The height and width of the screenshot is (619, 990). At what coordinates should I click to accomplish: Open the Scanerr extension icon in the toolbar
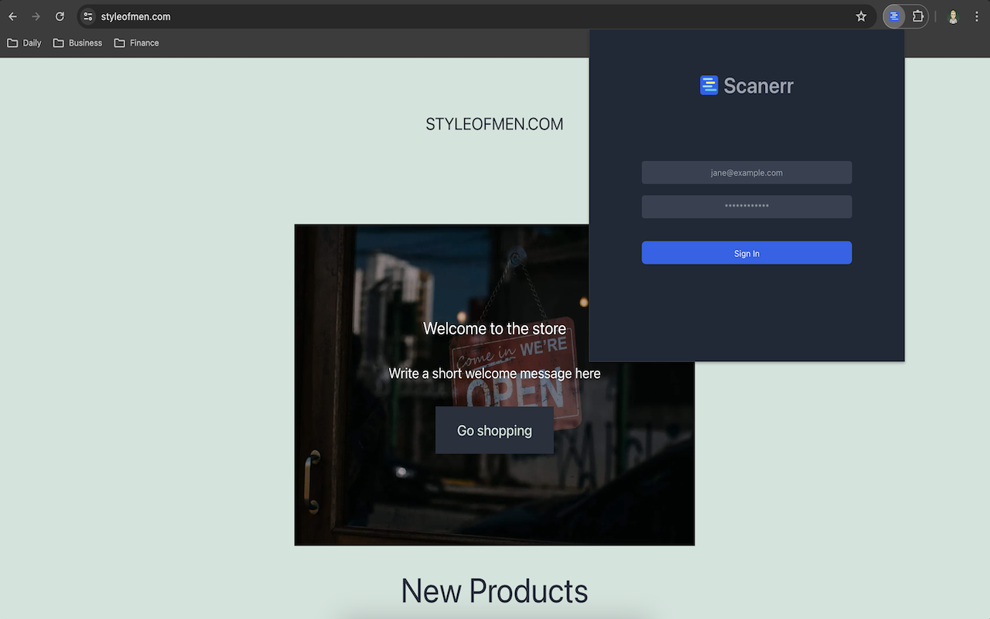pyautogui.click(x=893, y=16)
